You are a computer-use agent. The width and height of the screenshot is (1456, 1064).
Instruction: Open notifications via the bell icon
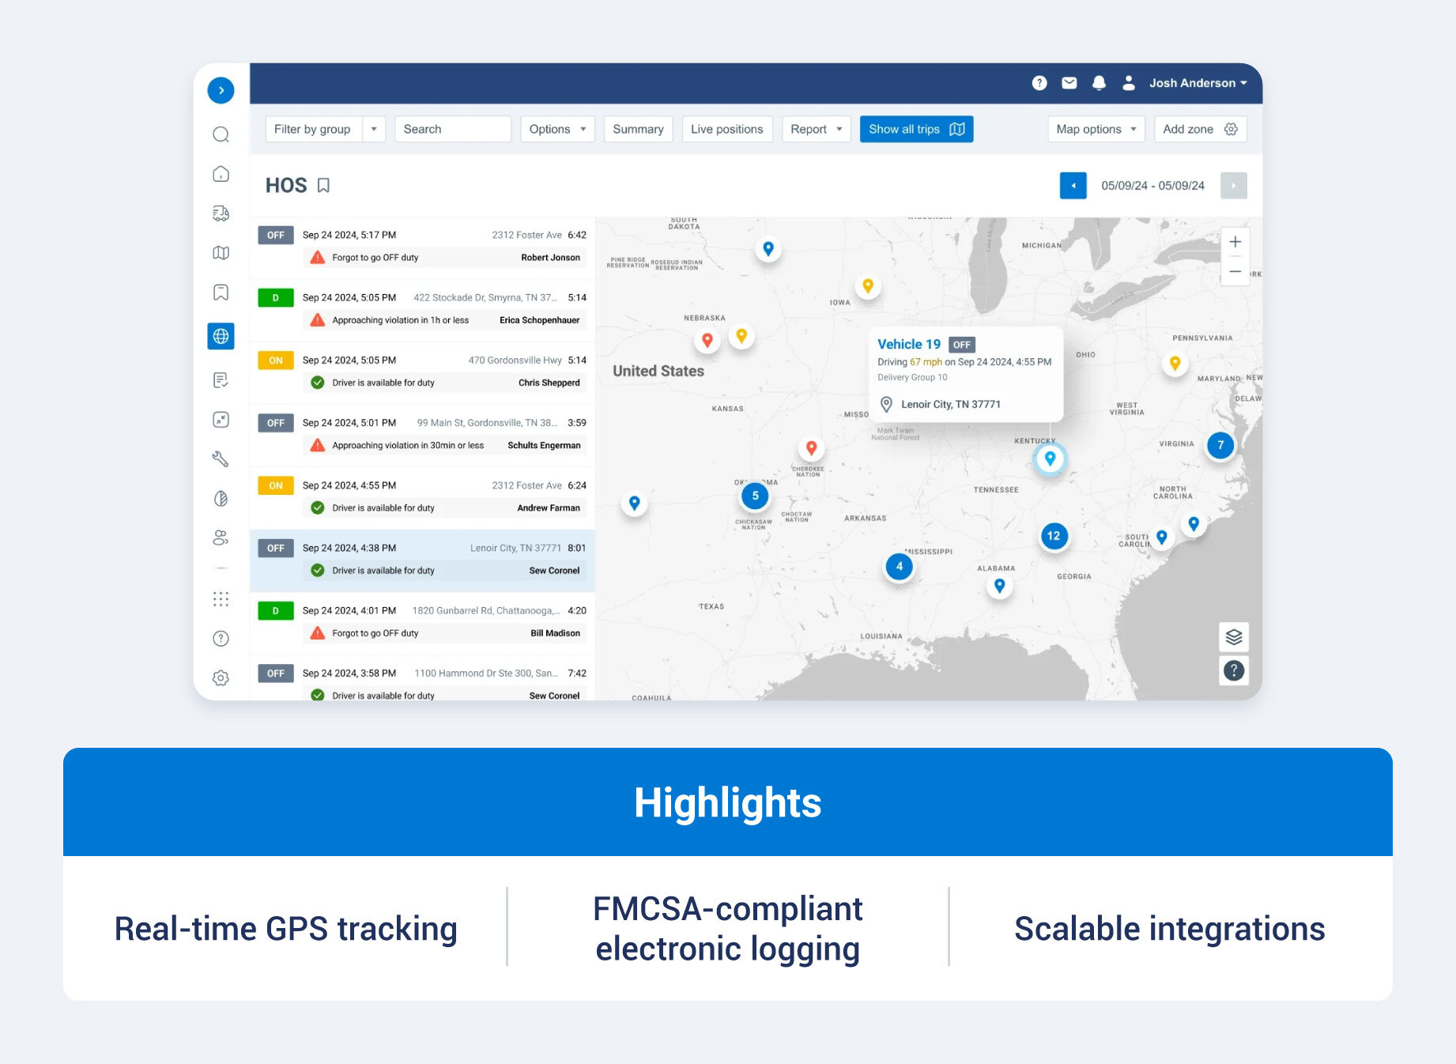pos(1098,82)
